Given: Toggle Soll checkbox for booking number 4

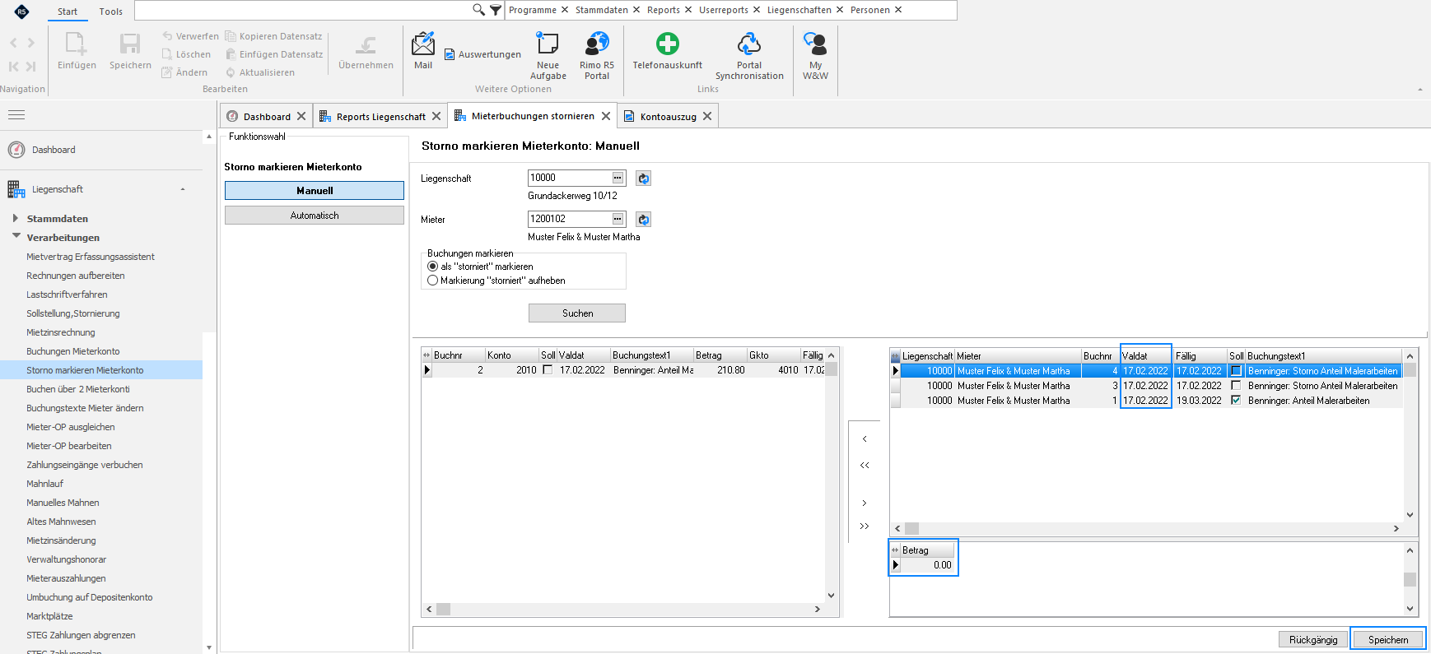Looking at the screenshot, I should pos(1236,371).
